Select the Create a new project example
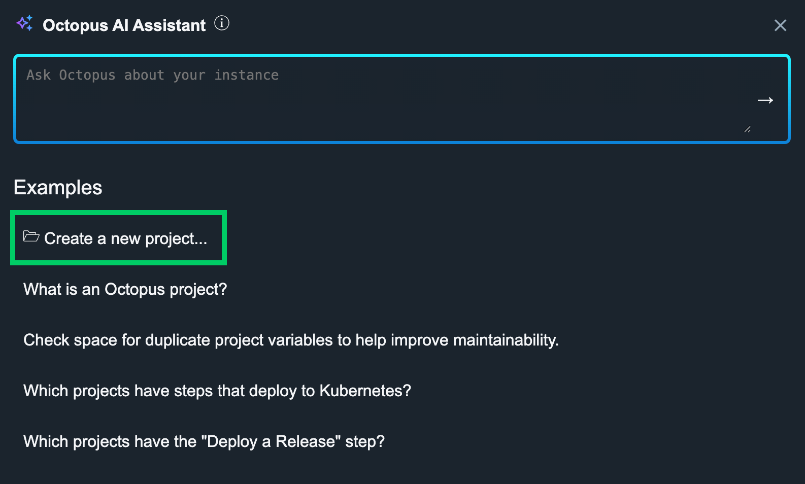805x484 pixels. pyautogui.click(x=118, y=238)
